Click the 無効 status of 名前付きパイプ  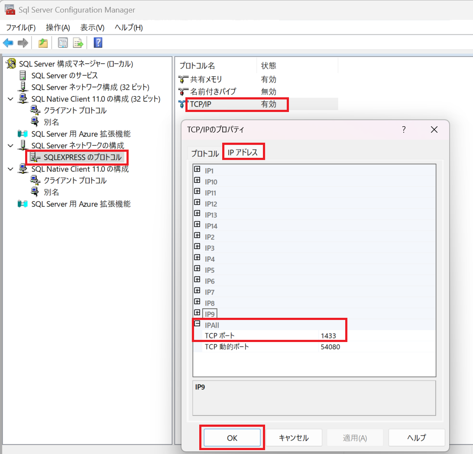(x=269, y=92)
